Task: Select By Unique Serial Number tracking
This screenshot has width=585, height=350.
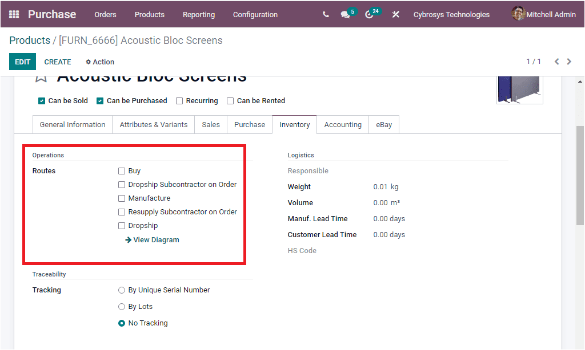Action: (x=122, y=290)
